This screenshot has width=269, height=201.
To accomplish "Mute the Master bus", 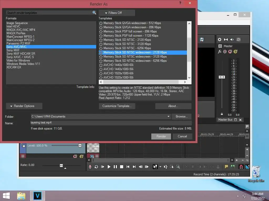I will click(x=230, y=52).
